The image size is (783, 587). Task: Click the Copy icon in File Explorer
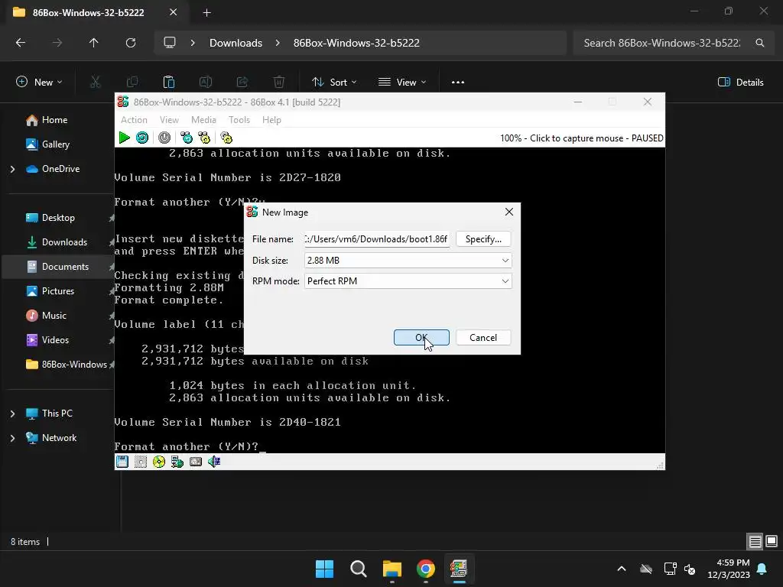[132, 83]
